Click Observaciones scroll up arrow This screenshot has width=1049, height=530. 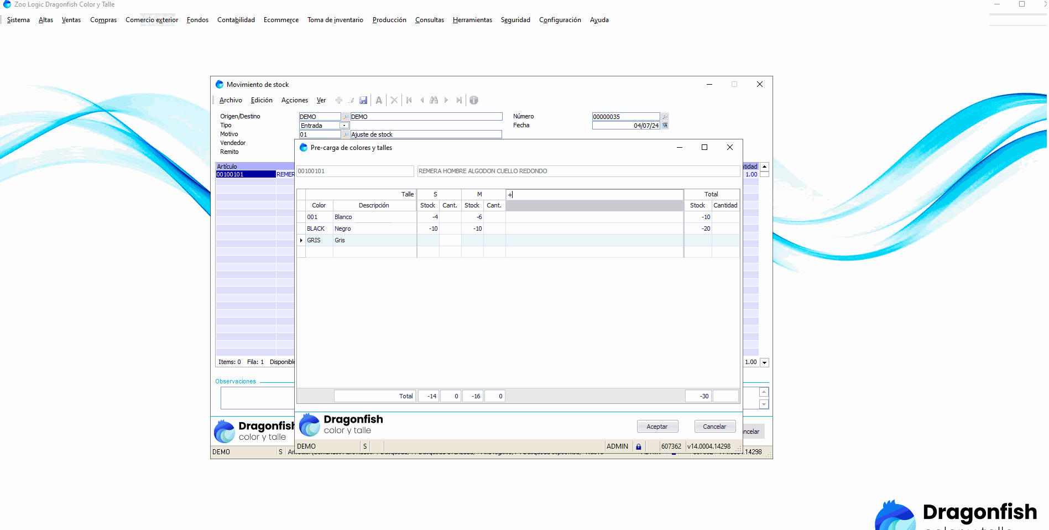coord(764,392)
